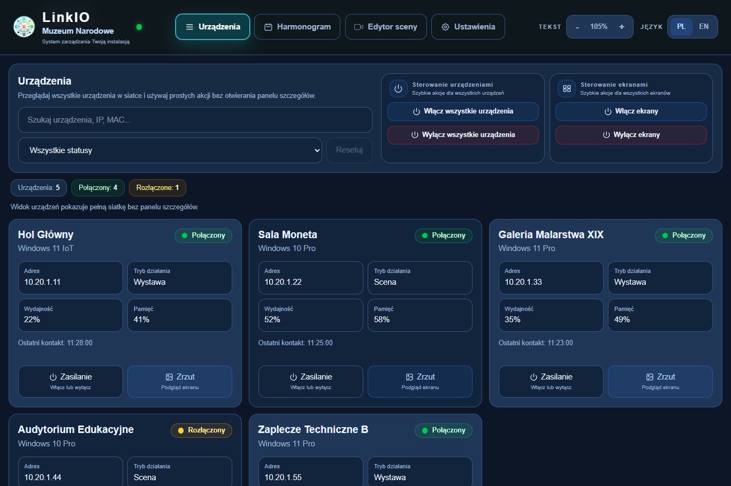Open Zrzut screen preview for Sala Moneta

point(420,382)
